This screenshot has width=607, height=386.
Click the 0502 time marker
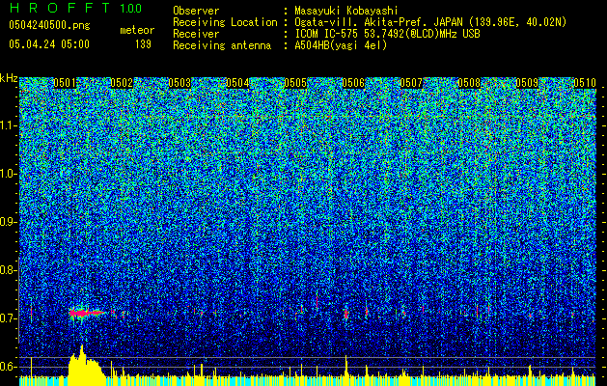click(x=122, y=83)
